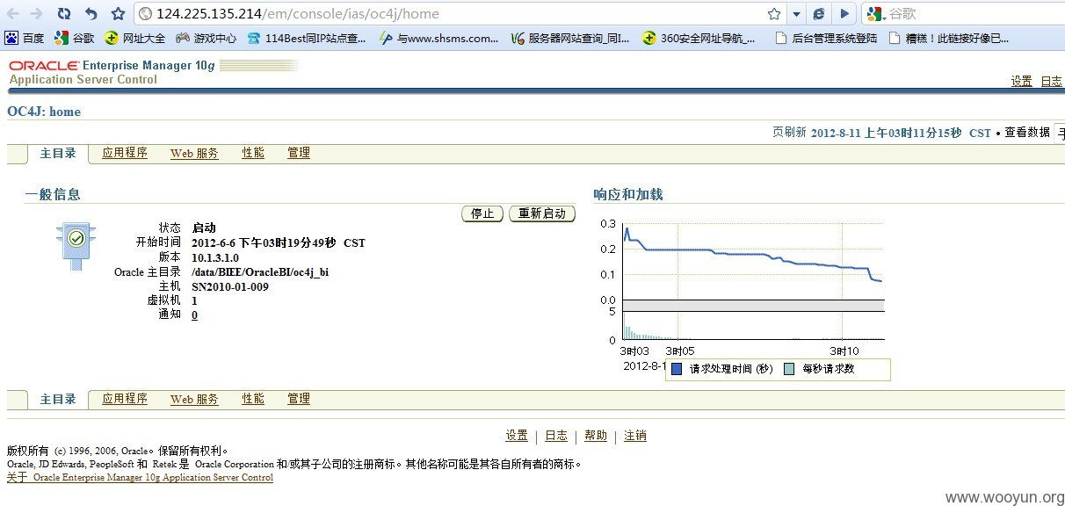The height and width of the screenshot is (506, 1065).
Task: Switch to the lower 应用程序 tab
Action: pos(125,399)
